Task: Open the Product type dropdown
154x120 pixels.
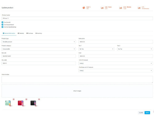Action: tap(39, 42)
